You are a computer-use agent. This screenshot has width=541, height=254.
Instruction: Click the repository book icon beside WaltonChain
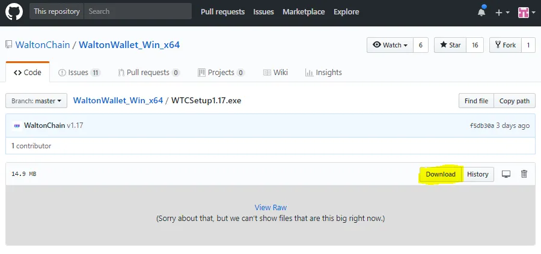8,44
